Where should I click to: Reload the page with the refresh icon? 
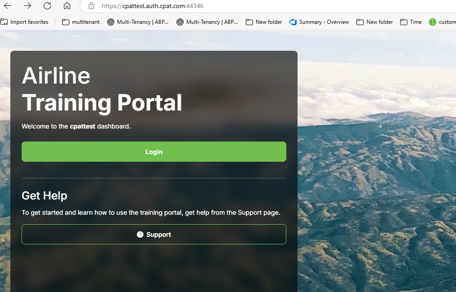(47, 6)
